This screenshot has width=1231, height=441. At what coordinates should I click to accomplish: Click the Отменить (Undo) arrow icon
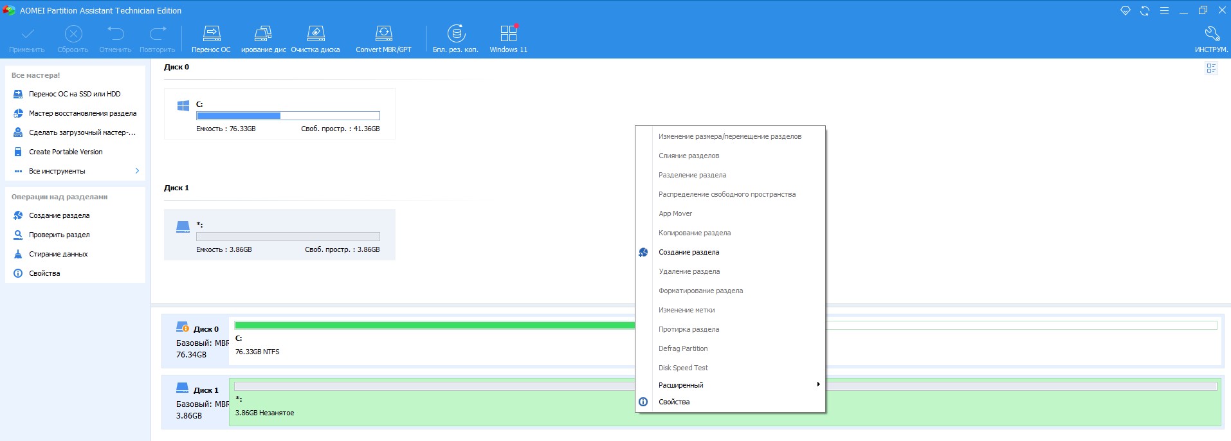[116, 33]
